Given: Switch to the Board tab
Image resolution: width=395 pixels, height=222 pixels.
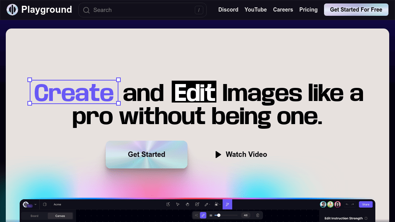Looking at the screenshot, I should click(34, 215).
